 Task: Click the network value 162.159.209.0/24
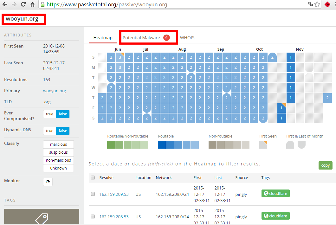(x=172, y=194)
